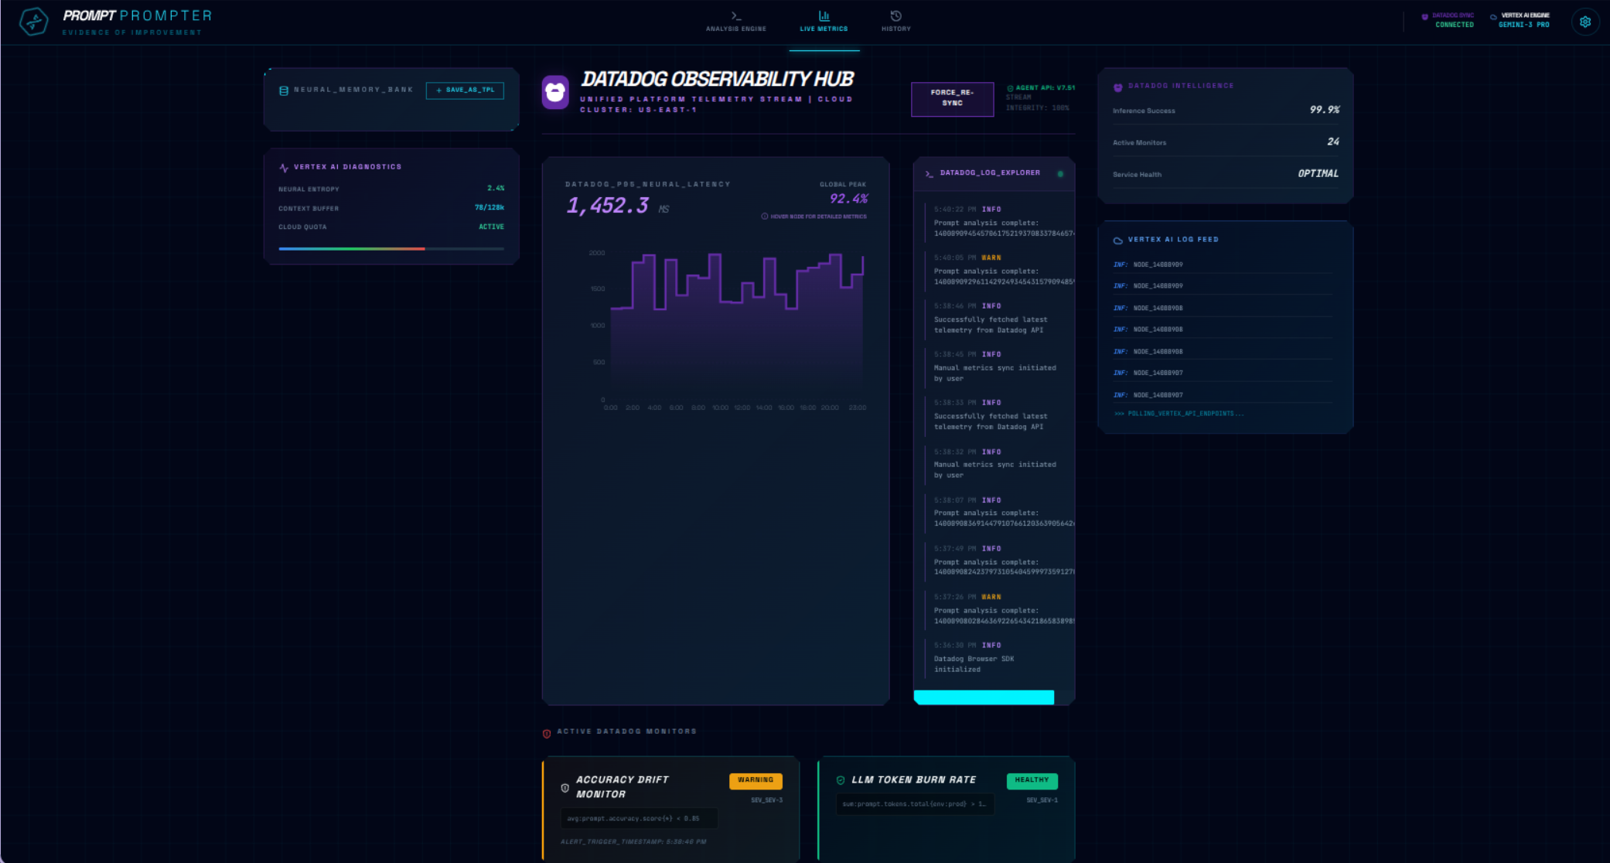The image size is (1610, 863).
Task: Click the Vertex AI Diagnostics pulse icon
Action: coord(284,167)
